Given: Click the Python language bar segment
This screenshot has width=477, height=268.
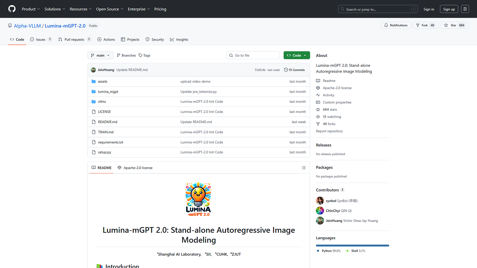Looking at the screenshot, I should click(x=352, y=245).
